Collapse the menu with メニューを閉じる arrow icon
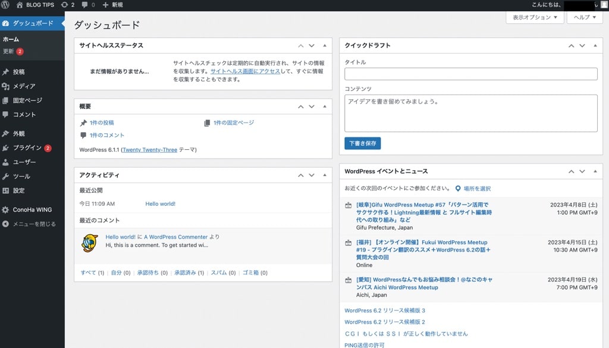 coord(5,224)
